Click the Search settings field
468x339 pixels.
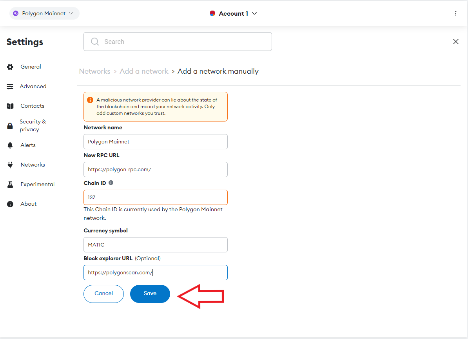pos(178,42)
